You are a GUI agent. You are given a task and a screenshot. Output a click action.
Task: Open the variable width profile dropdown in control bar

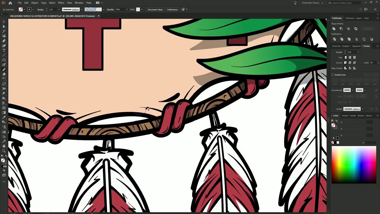(x=82, y=10)
